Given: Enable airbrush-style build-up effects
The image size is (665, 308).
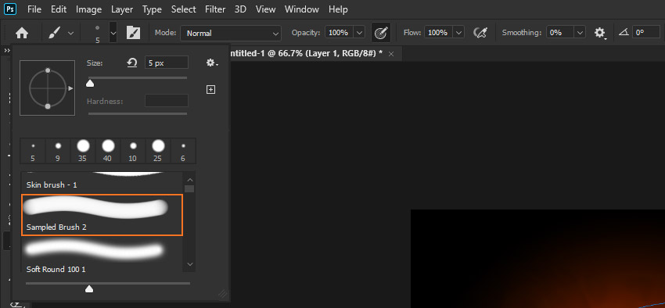Looking at the screenshot, I should point(480,33).
